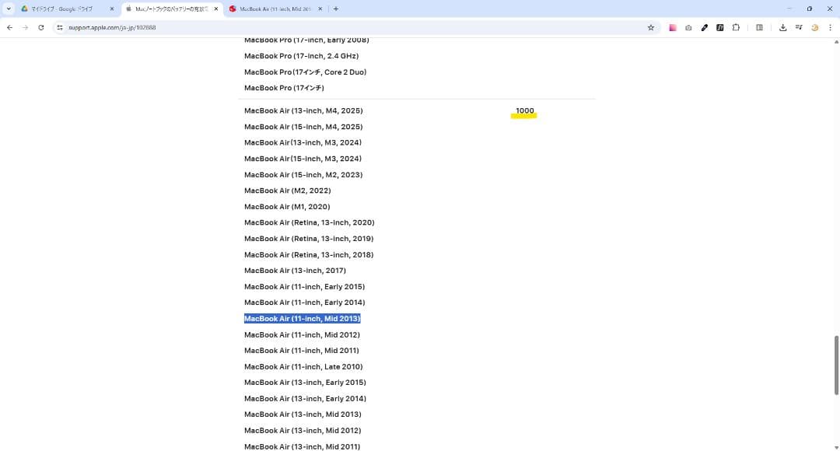Bookmark this page with the star icon
The image size is (840, 451).
point(651,27)
